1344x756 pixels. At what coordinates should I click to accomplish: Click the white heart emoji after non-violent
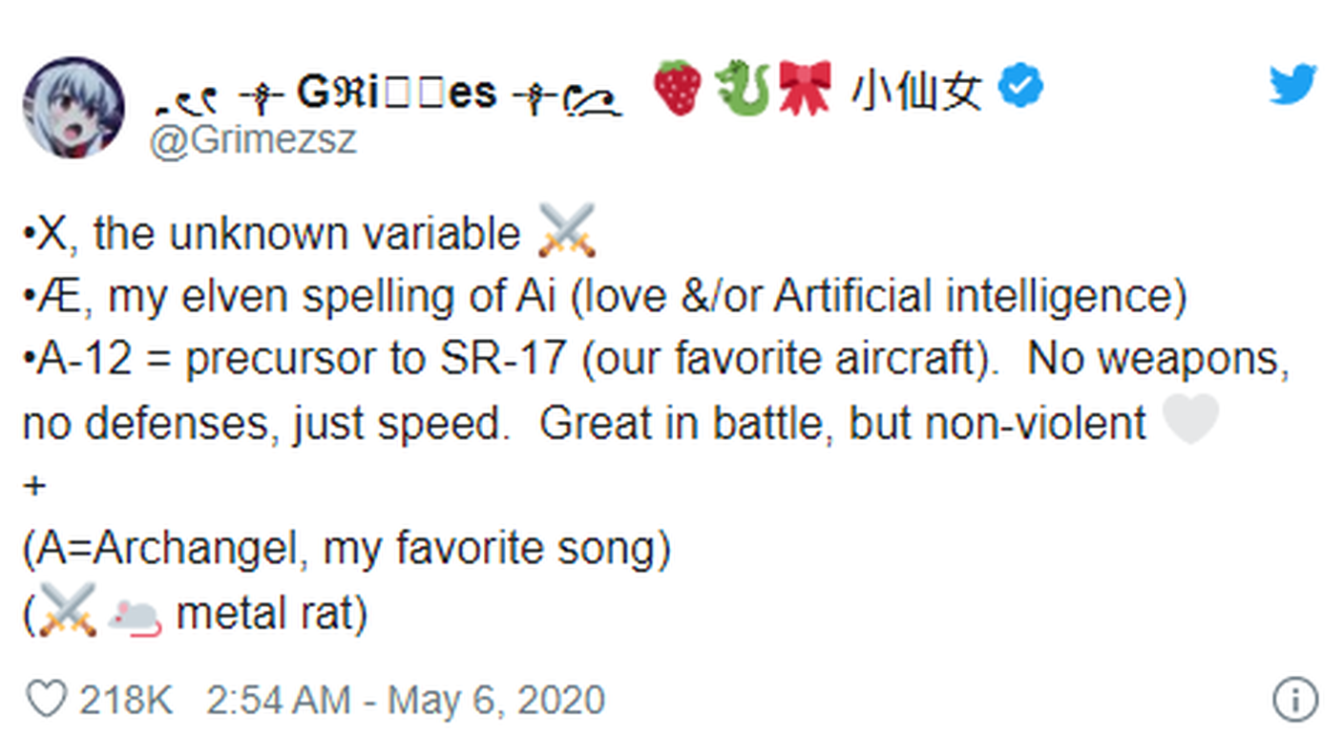[x=1191, y=420]
